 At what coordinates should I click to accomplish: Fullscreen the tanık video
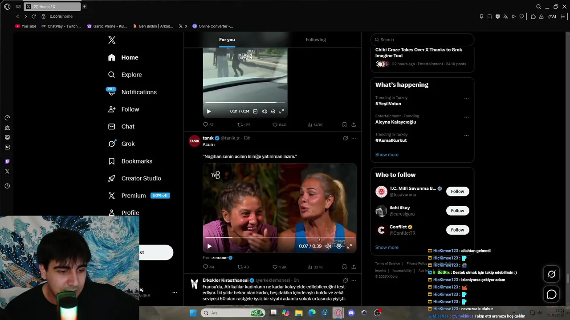(x=350, y=246)
